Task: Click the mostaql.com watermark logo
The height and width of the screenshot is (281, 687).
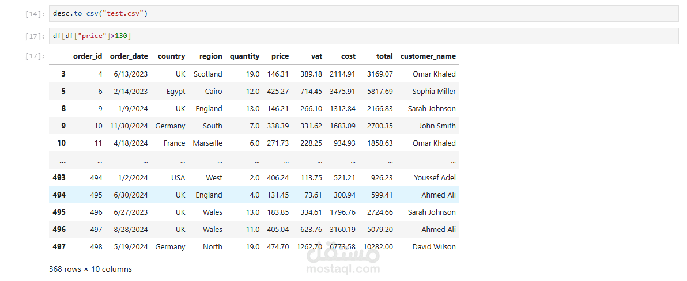Action: 343,258
